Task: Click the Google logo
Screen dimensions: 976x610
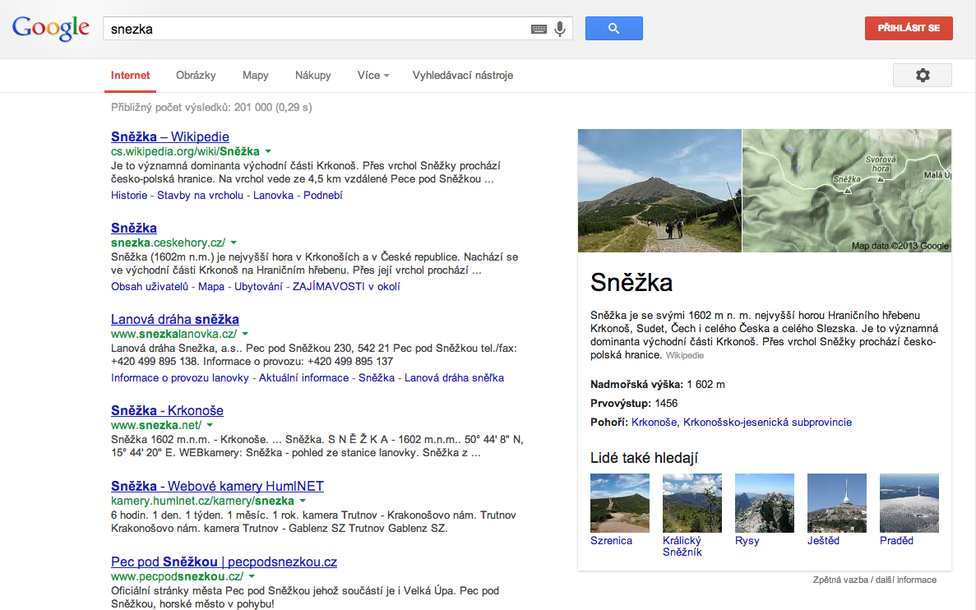Action: pos(50,28)
